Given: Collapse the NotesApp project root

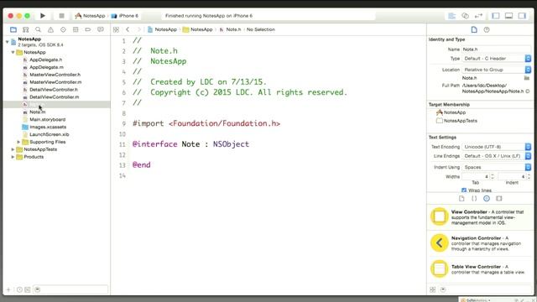Looking at the screenshot, I should [8, 42].
